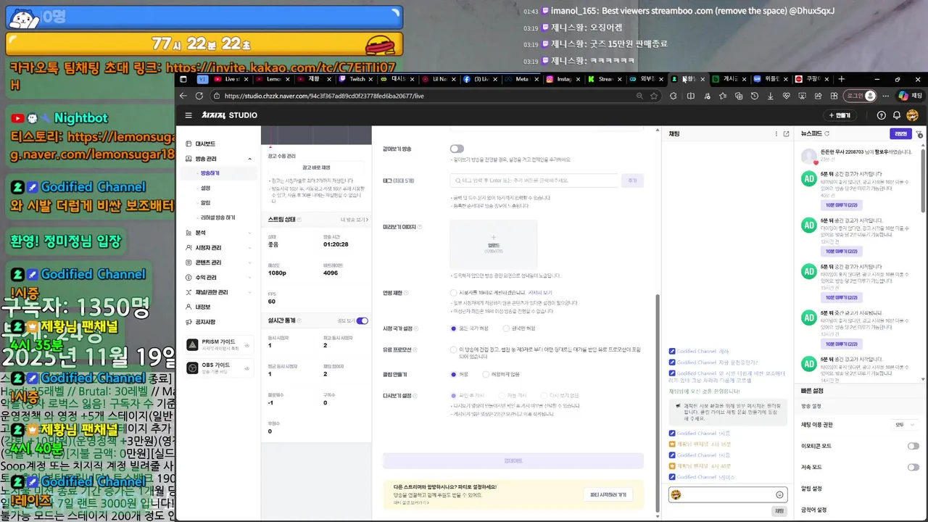Open the Copilot icon in the browser toolbar

point(903,96)
